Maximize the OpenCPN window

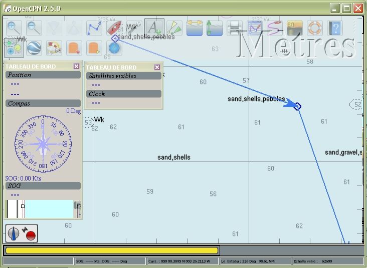346,8
